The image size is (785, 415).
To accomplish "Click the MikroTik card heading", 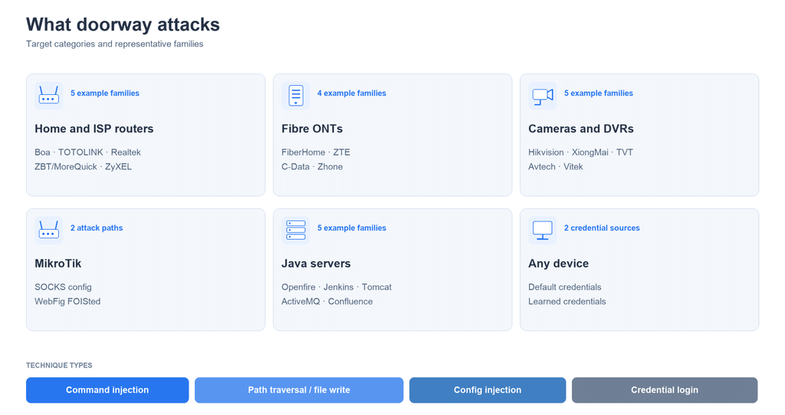I will (x=58, y=263).
